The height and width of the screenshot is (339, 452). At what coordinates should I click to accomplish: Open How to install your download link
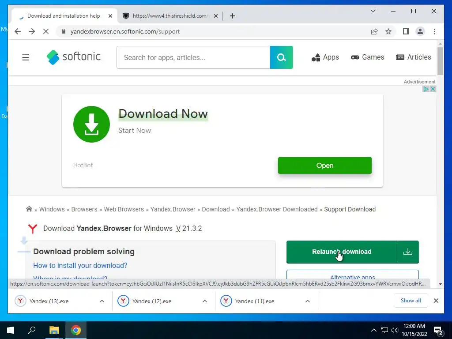(x=80, y=265)
